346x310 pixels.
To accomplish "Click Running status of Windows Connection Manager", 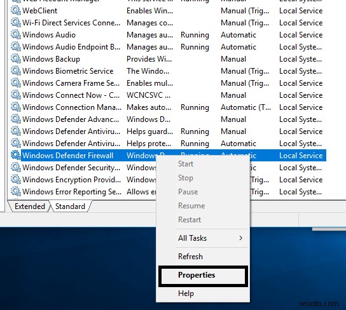I will click(195, 107).
